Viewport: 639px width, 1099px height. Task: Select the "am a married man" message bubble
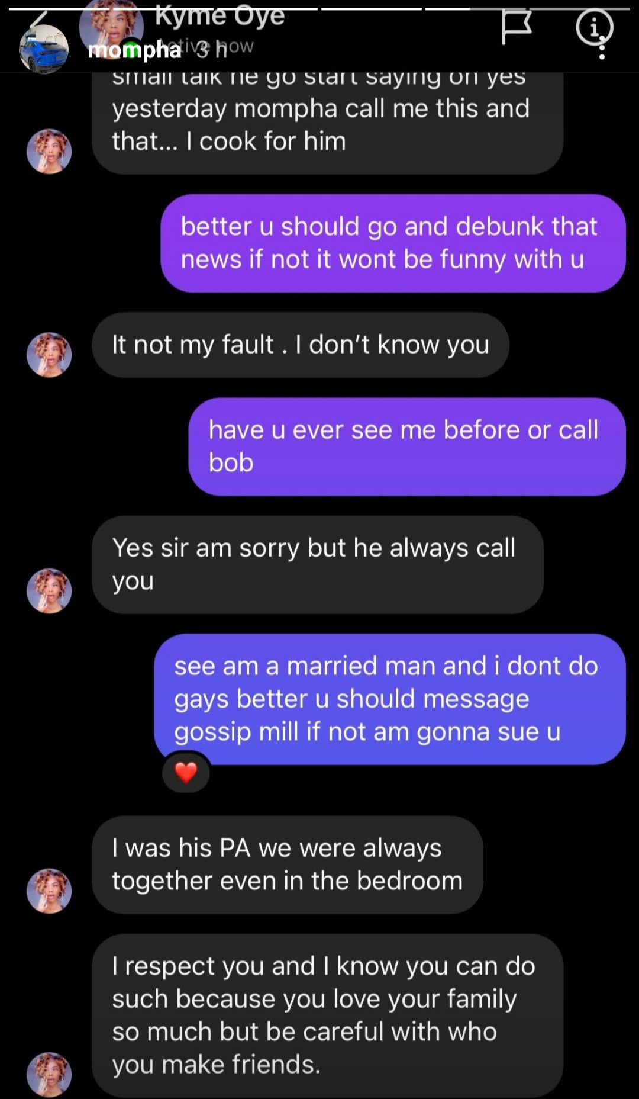[x=390, y=699]
